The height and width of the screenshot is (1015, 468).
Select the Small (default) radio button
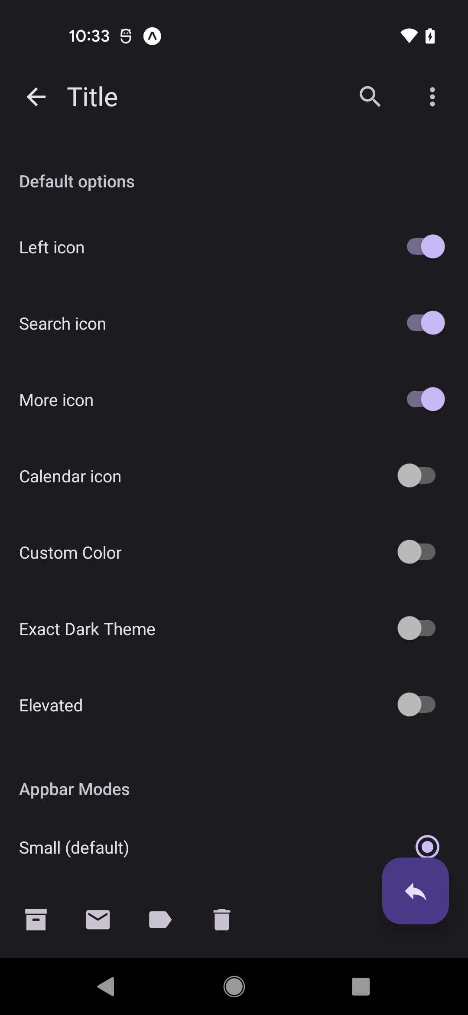tap(427, 846)
